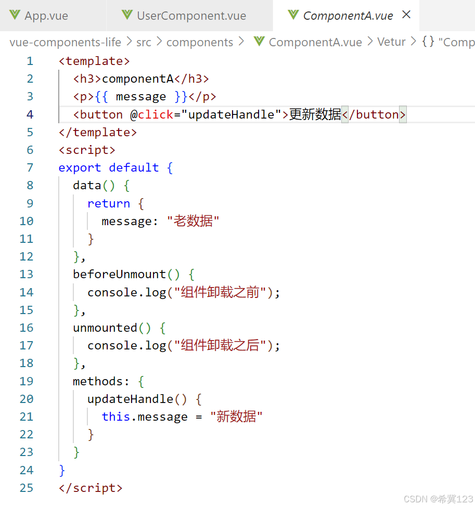
Task: Click the closing </script> tag
Action: click(91, 488)
